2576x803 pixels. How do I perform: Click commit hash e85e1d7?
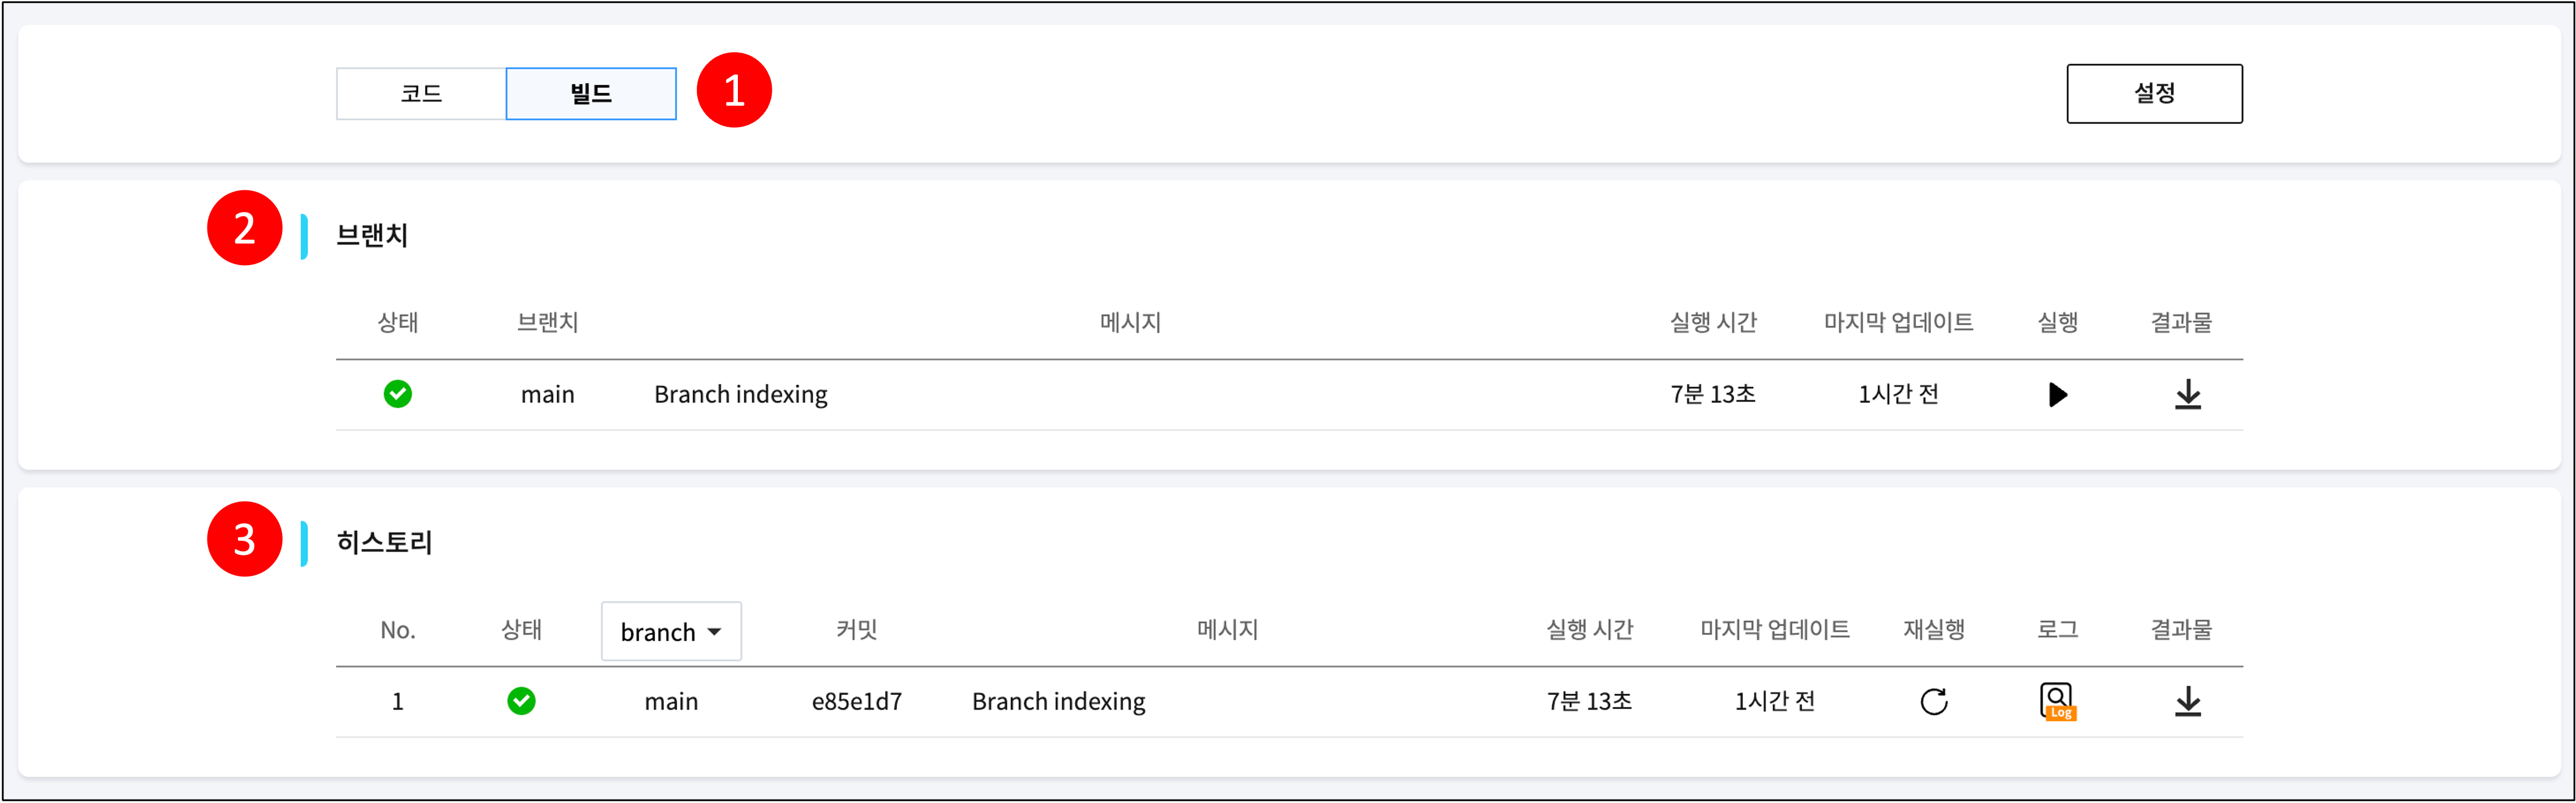pyautogui.click(x=856, y=702)
